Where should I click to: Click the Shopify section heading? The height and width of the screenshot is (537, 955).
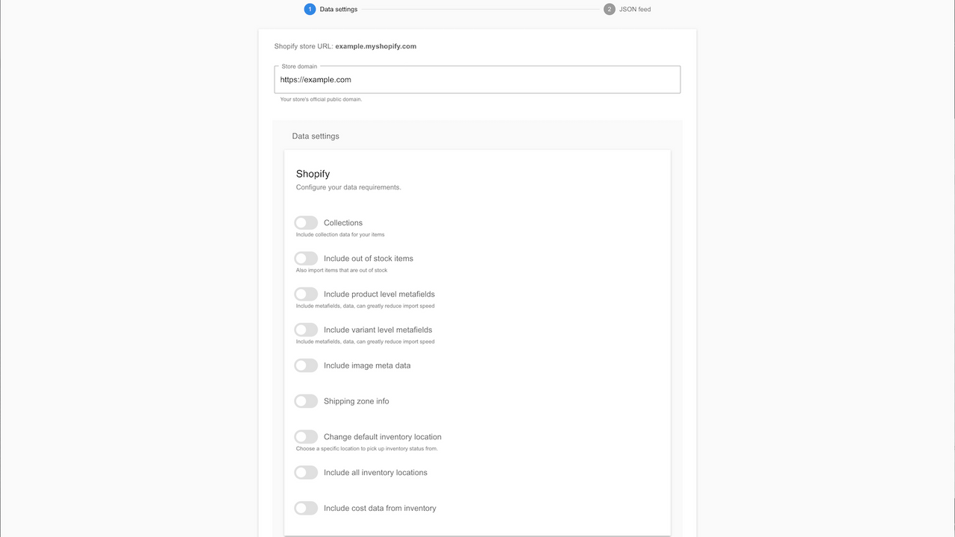coord(313,174)
